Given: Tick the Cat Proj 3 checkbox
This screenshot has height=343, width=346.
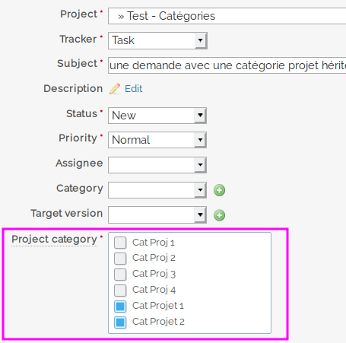Looking at the screenshot, I should tap(120, 275).
